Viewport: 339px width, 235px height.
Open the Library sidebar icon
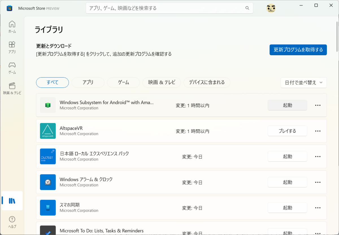(12, 201)
